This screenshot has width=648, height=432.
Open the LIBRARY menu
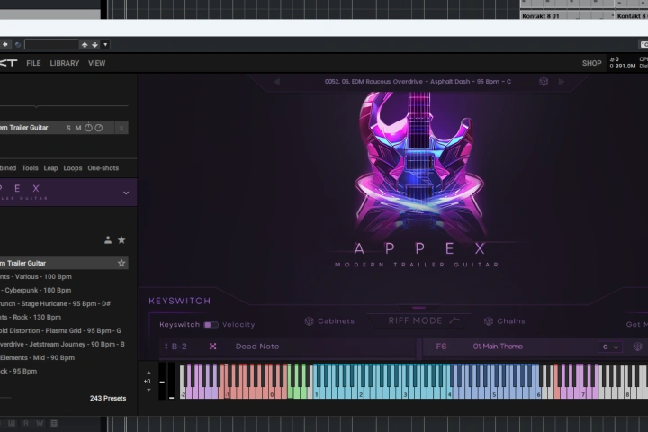click(x=65, y=63)
